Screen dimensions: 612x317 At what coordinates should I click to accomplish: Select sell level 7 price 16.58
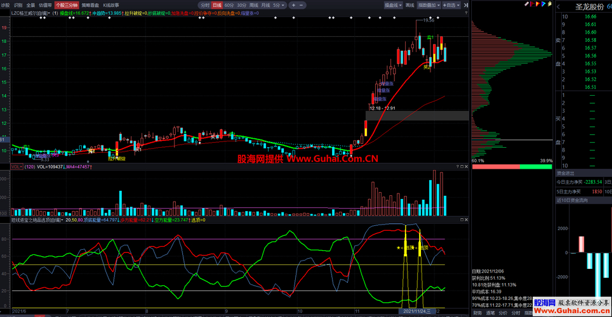tap(590, 40)
